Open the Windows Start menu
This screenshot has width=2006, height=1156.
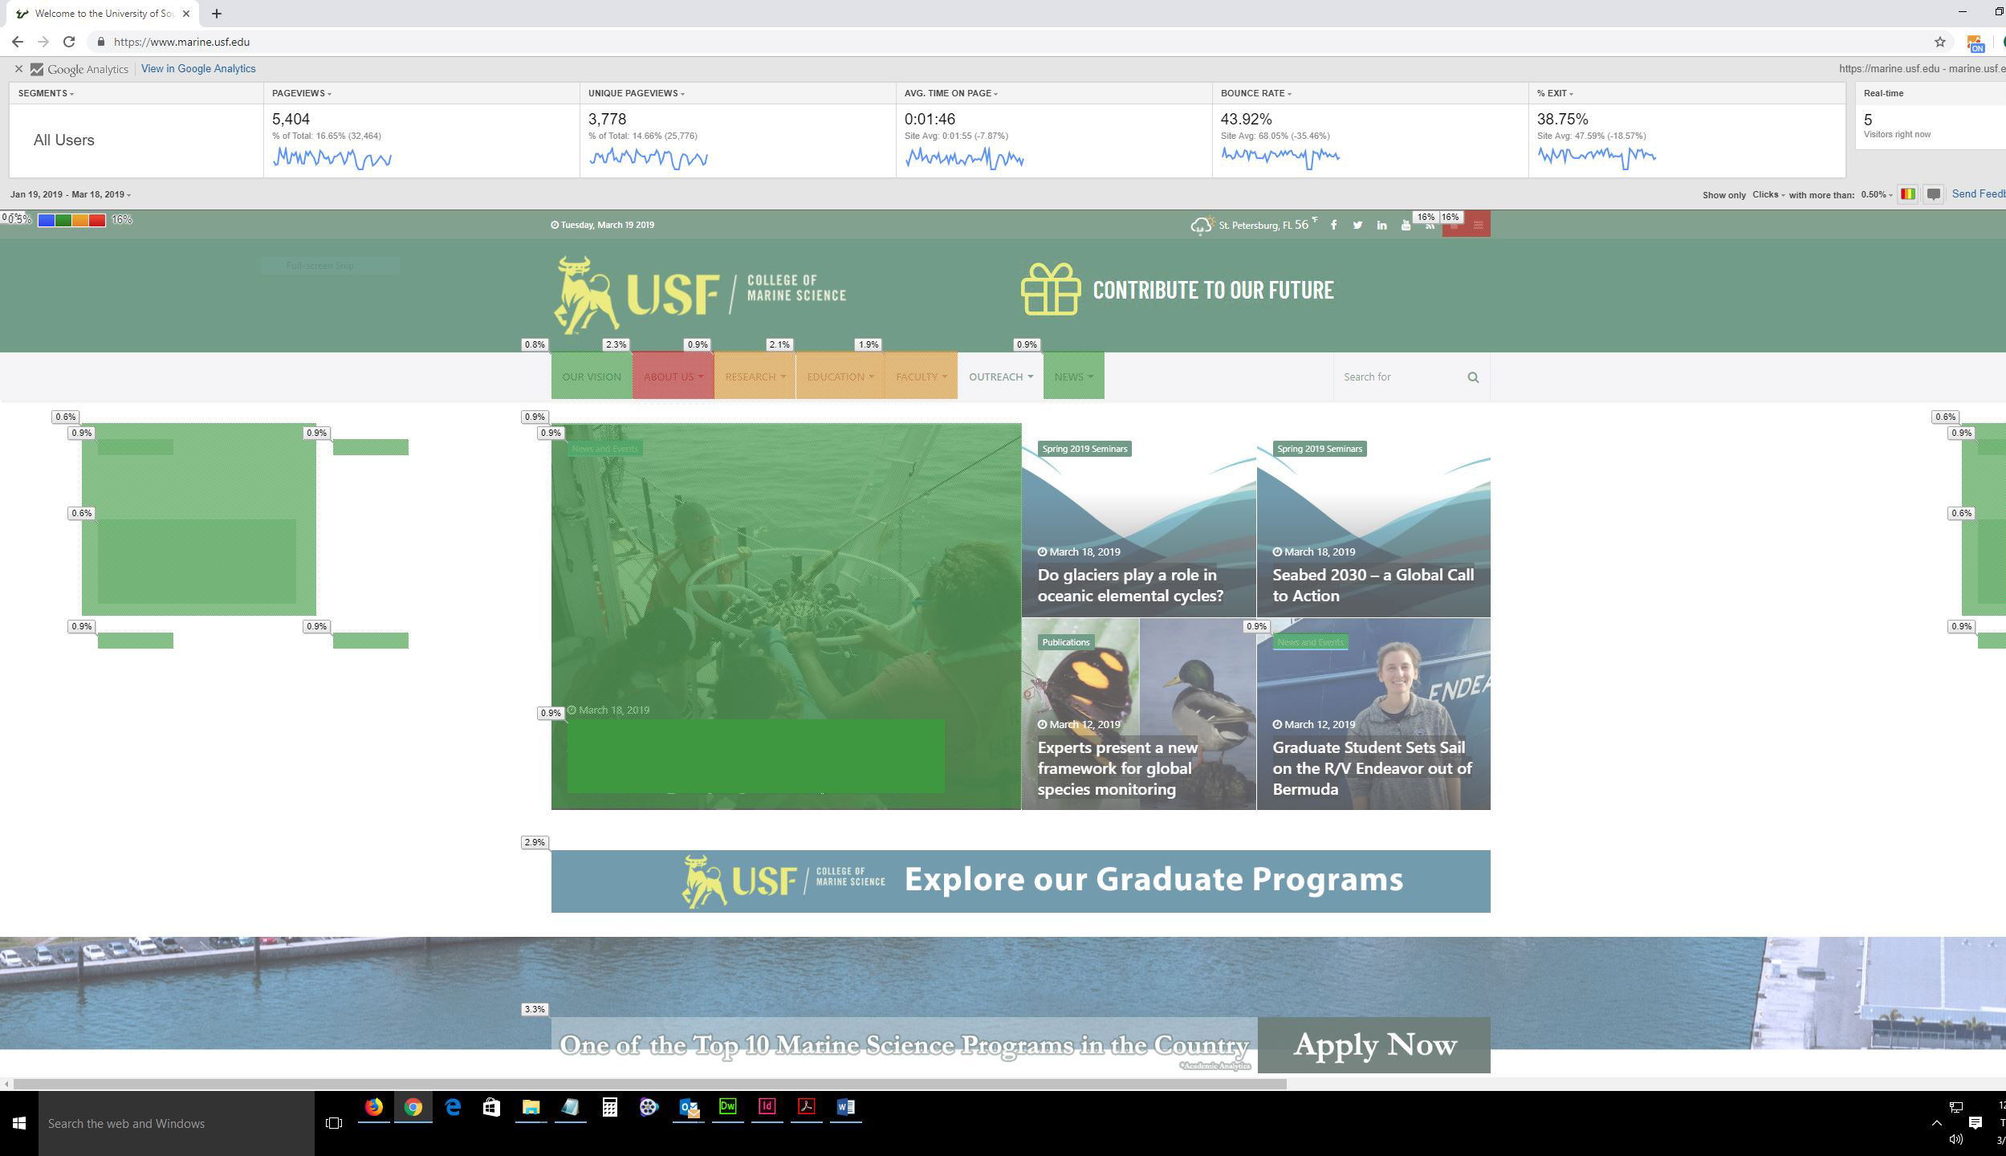[19, 1123]
